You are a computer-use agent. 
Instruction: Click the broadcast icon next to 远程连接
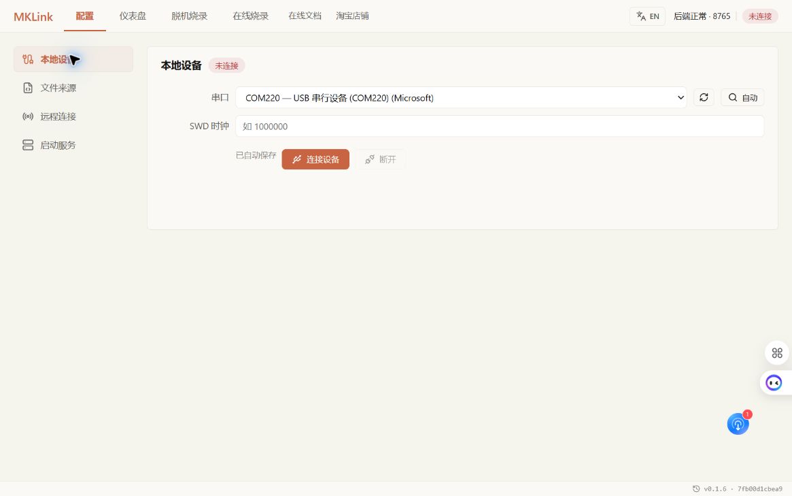(x=28, y=116)
